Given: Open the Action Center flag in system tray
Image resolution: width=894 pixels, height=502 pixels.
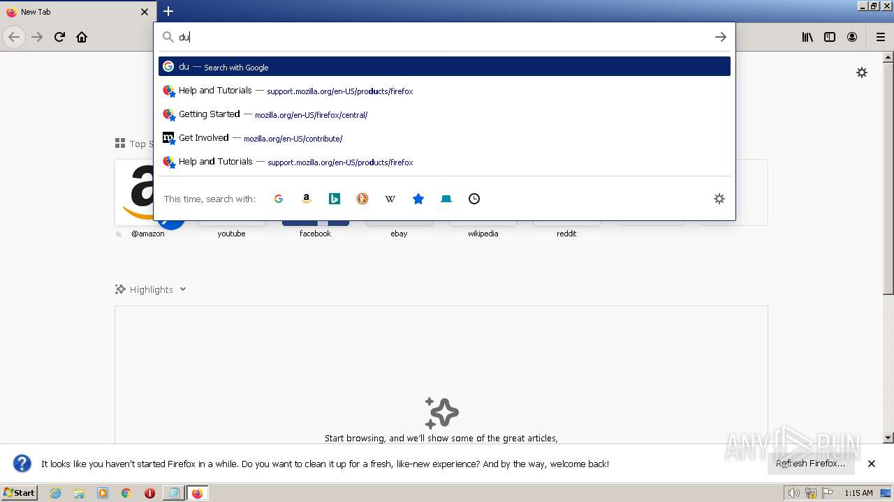Looking at the screenshot, I should pos(828,493).
